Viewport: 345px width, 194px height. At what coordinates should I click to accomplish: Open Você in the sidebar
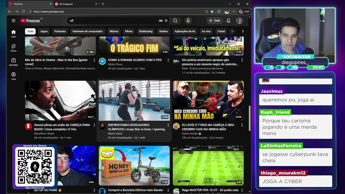pyautogui.click(x=13, y=76)
